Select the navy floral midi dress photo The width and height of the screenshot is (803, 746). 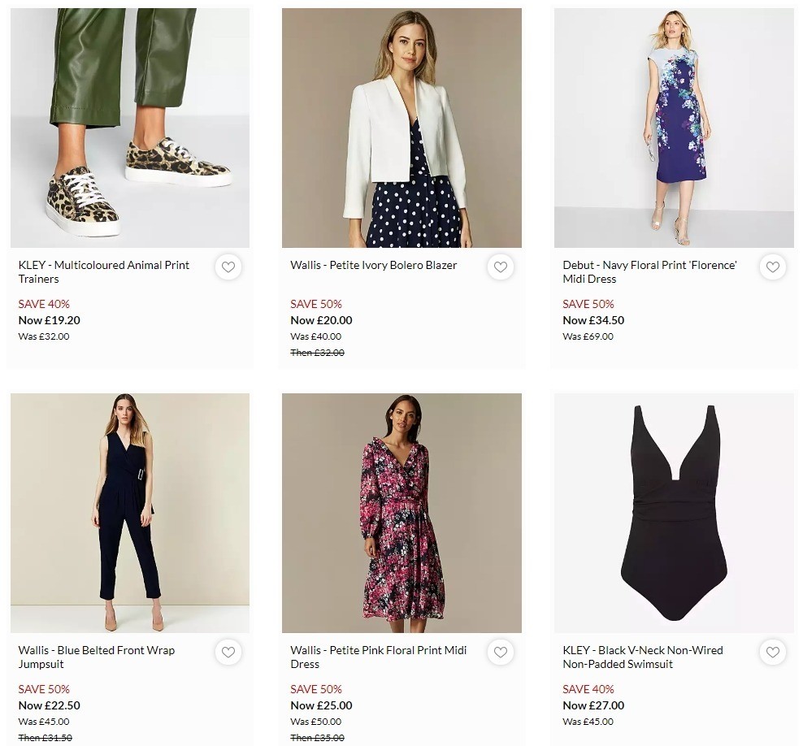tap(673, 127)
